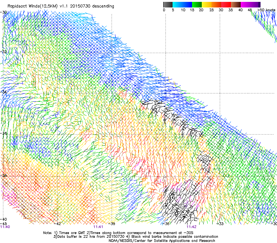Click the "35" tick label under color legend
Screen dimensions: 277x243
231,10
